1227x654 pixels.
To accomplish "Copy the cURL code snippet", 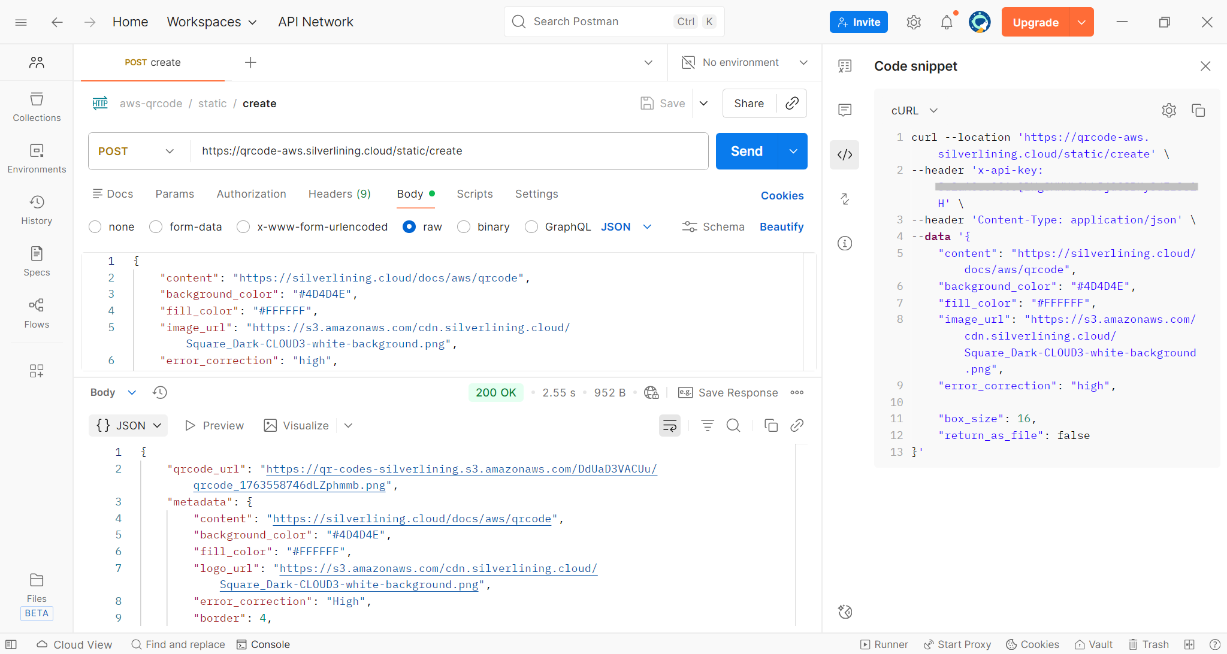I will 1198,110.
